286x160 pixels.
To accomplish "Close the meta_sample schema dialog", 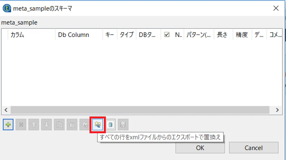I will pyautogui.click(x=276, y=8).
